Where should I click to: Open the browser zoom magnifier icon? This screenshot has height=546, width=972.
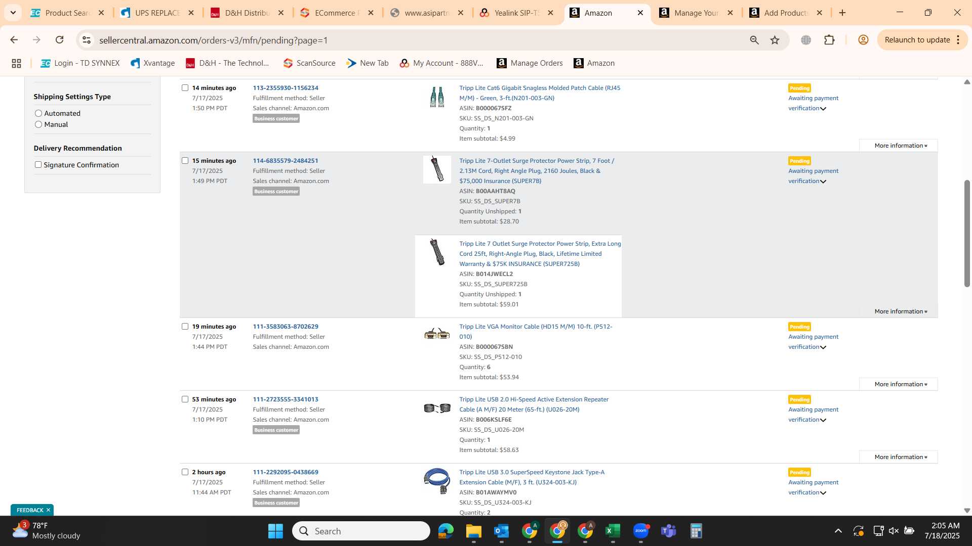[x=754, y=40]
